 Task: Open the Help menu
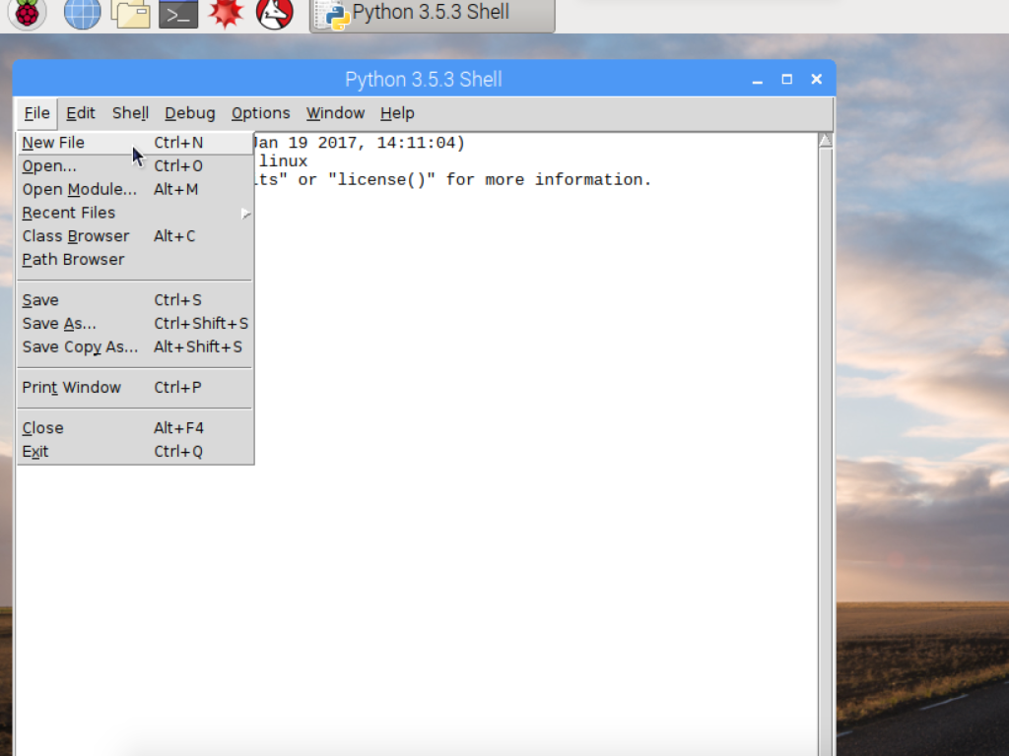point(397,114)
